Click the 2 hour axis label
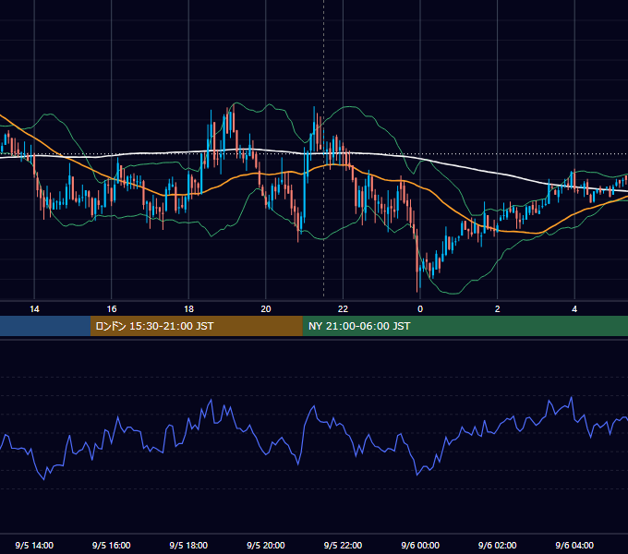The image size is (628, 554). 497,309
